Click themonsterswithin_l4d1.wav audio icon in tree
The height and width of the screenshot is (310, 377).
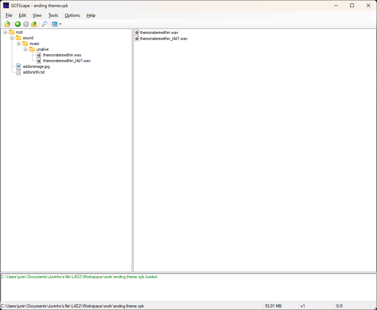point(39,61)
